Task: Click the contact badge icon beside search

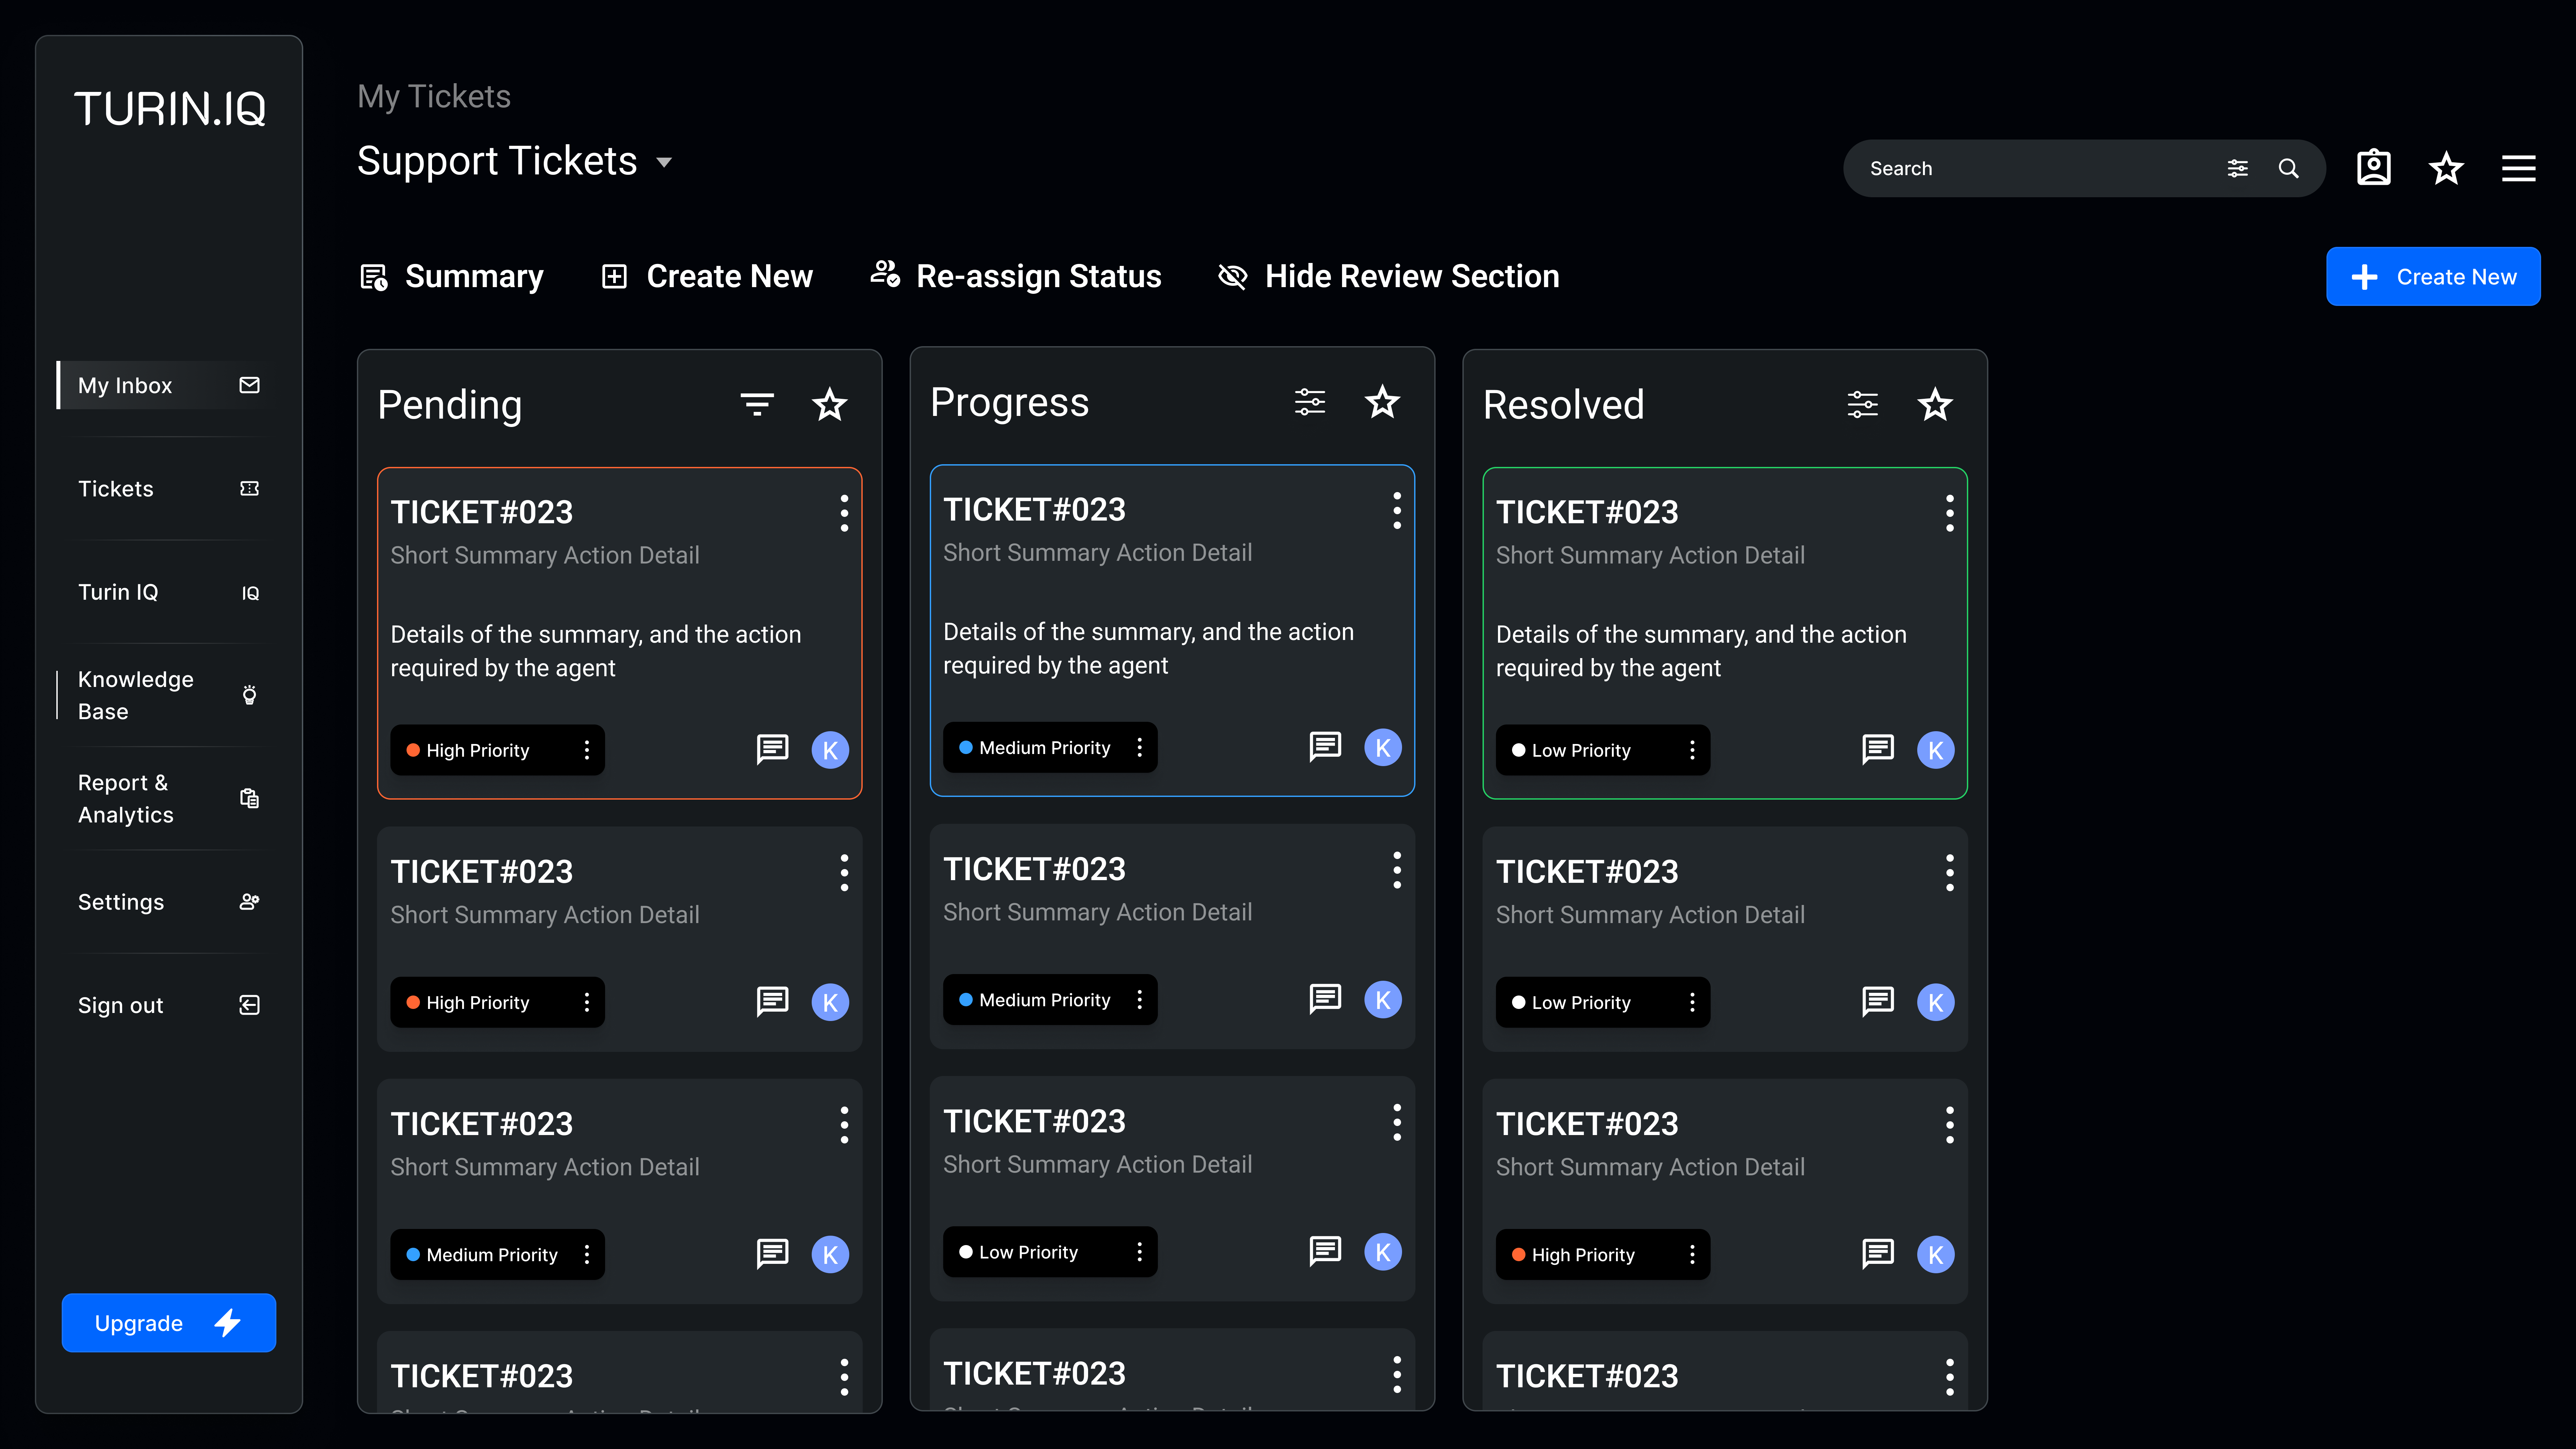Action: click(x=2373, y=168)
